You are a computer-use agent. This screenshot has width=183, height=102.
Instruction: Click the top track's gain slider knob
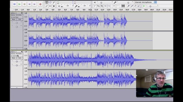tap(17, 23)
